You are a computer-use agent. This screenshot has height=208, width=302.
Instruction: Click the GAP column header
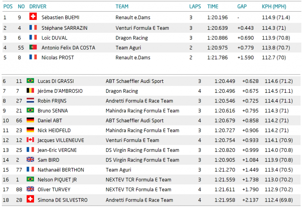coord(242,6)
